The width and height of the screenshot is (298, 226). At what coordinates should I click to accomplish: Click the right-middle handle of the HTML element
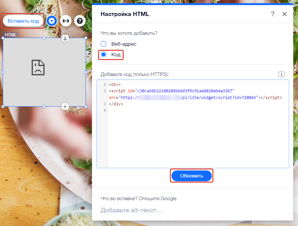coord(86,72)
